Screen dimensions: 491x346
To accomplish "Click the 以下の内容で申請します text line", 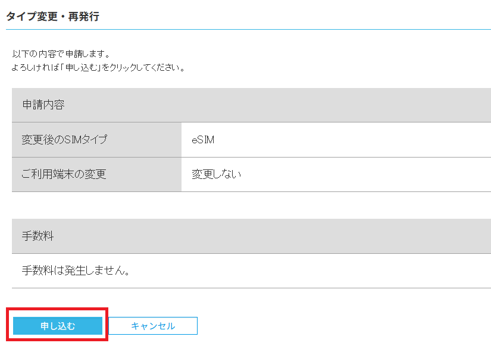I will (61, 54).
